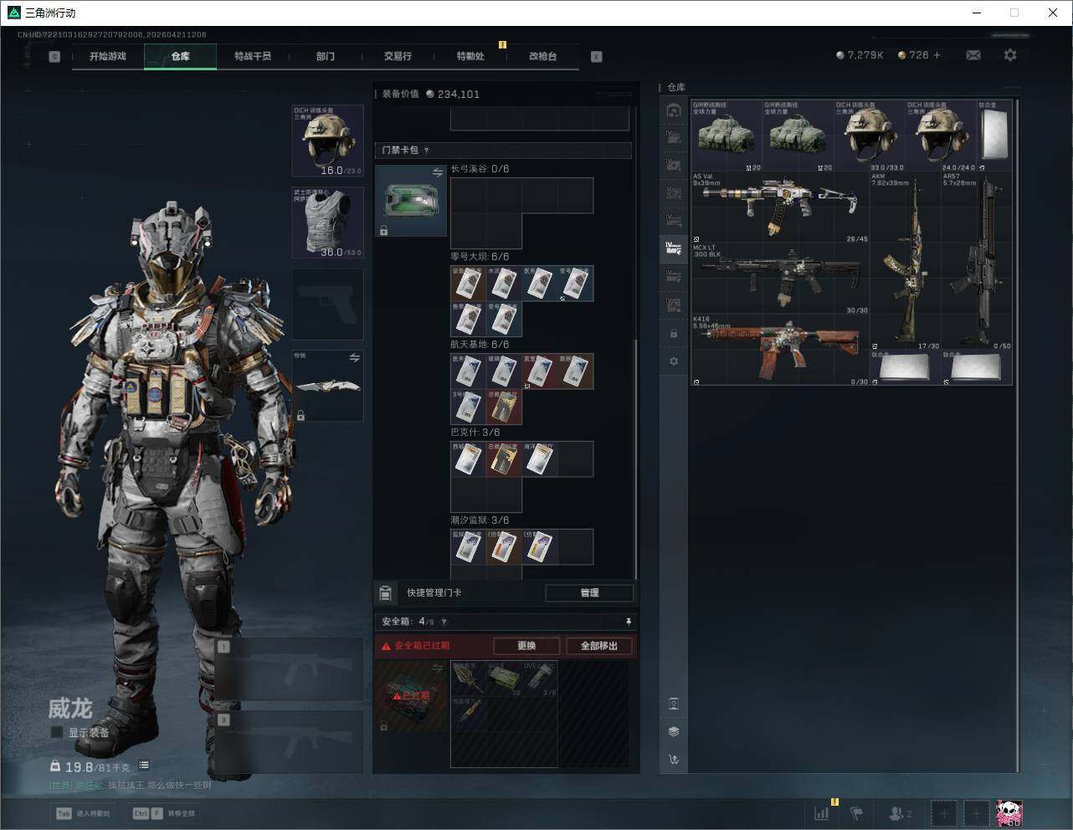
Task: Click the 更换 button
Action: 526,646
